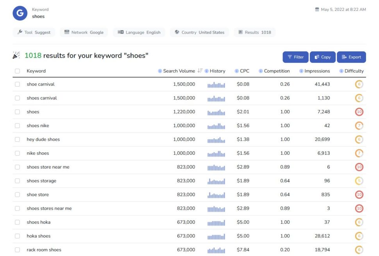Click the party popper results icon

(x=16, y=55)
